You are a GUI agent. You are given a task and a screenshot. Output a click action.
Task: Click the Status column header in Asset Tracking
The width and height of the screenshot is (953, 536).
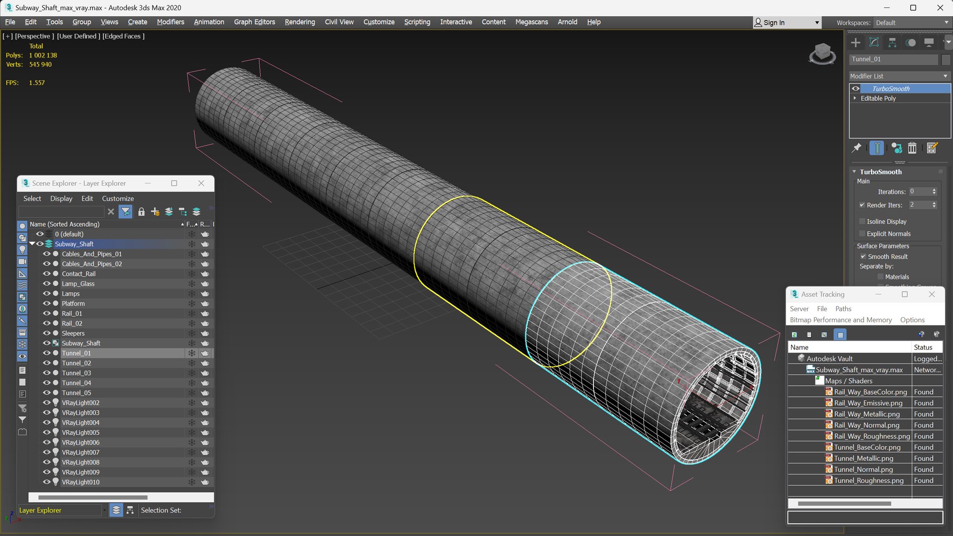tap(927, 347)
